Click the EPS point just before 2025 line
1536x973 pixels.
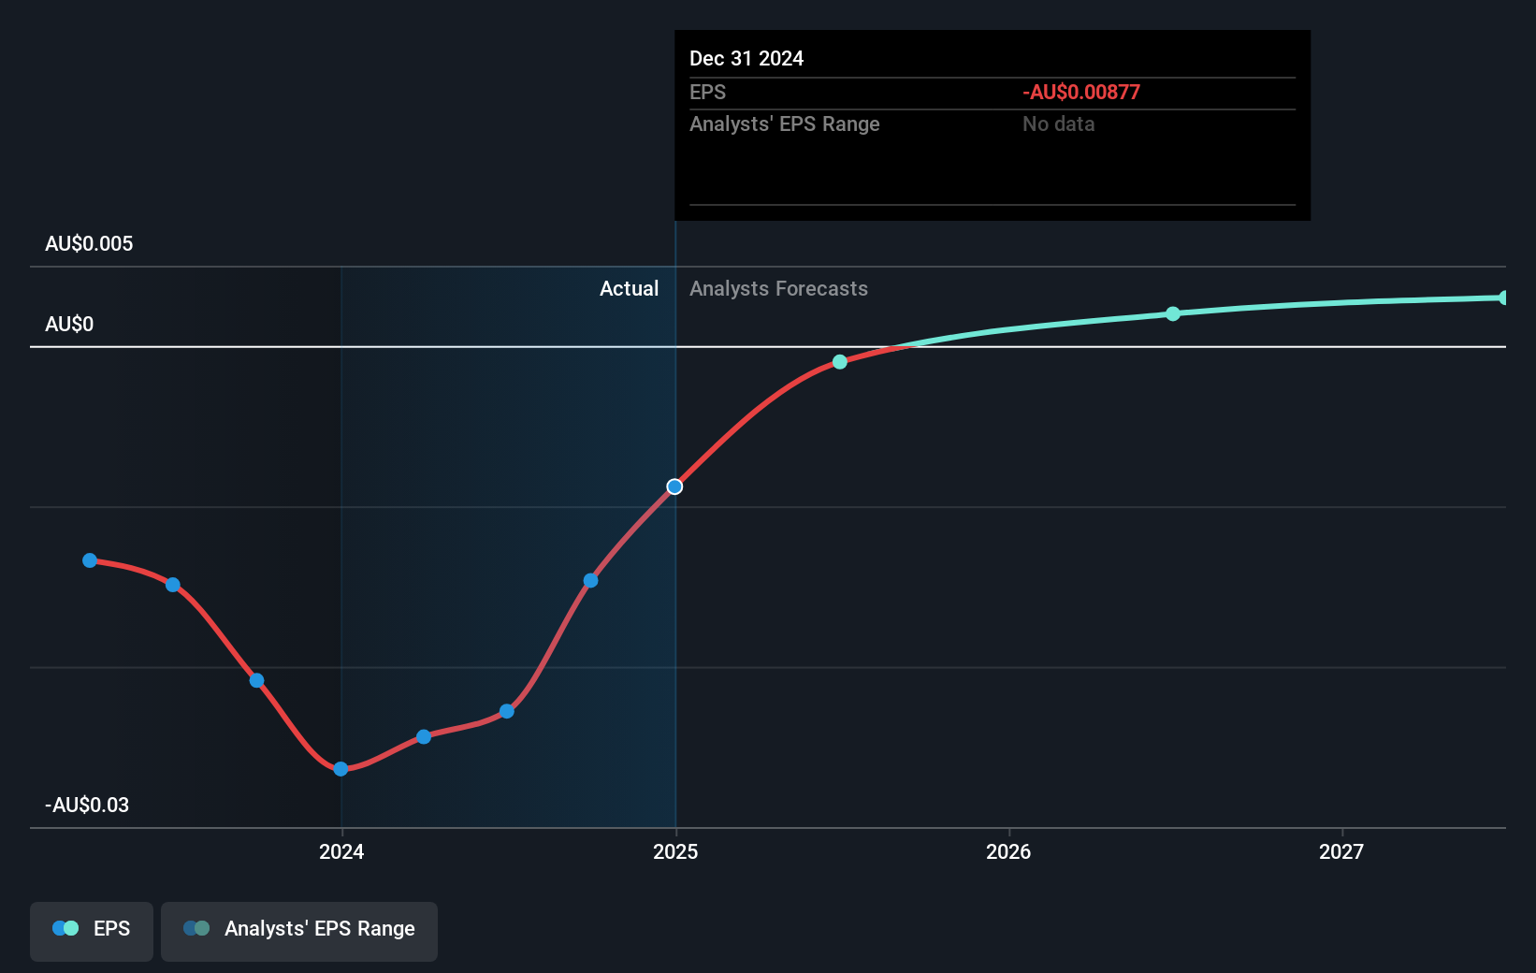(590, 581)
